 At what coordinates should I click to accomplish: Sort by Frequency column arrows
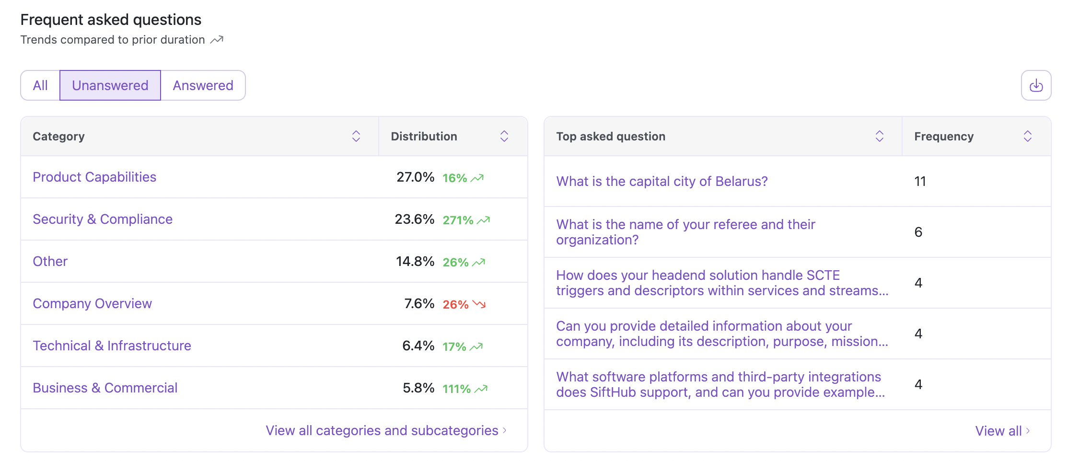point(1027,136)
